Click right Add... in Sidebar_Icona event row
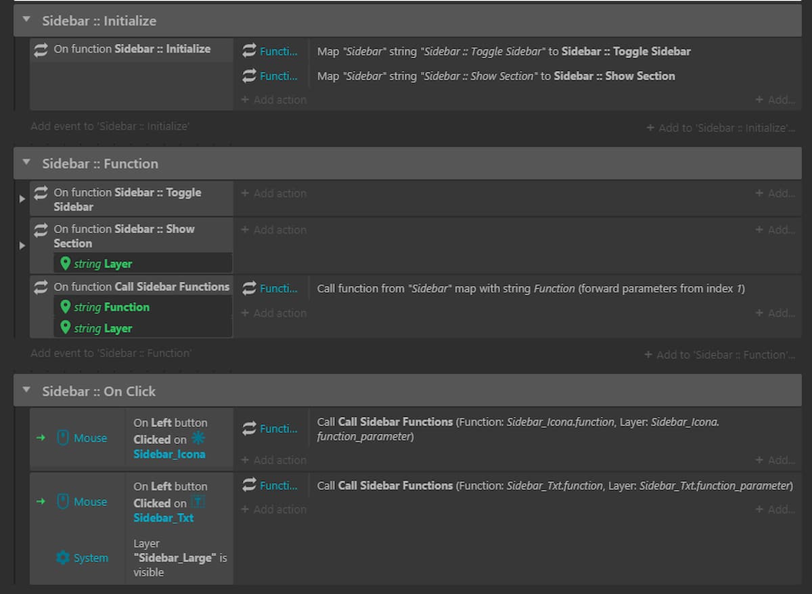The image size is (812, 594). click(775, 460)
